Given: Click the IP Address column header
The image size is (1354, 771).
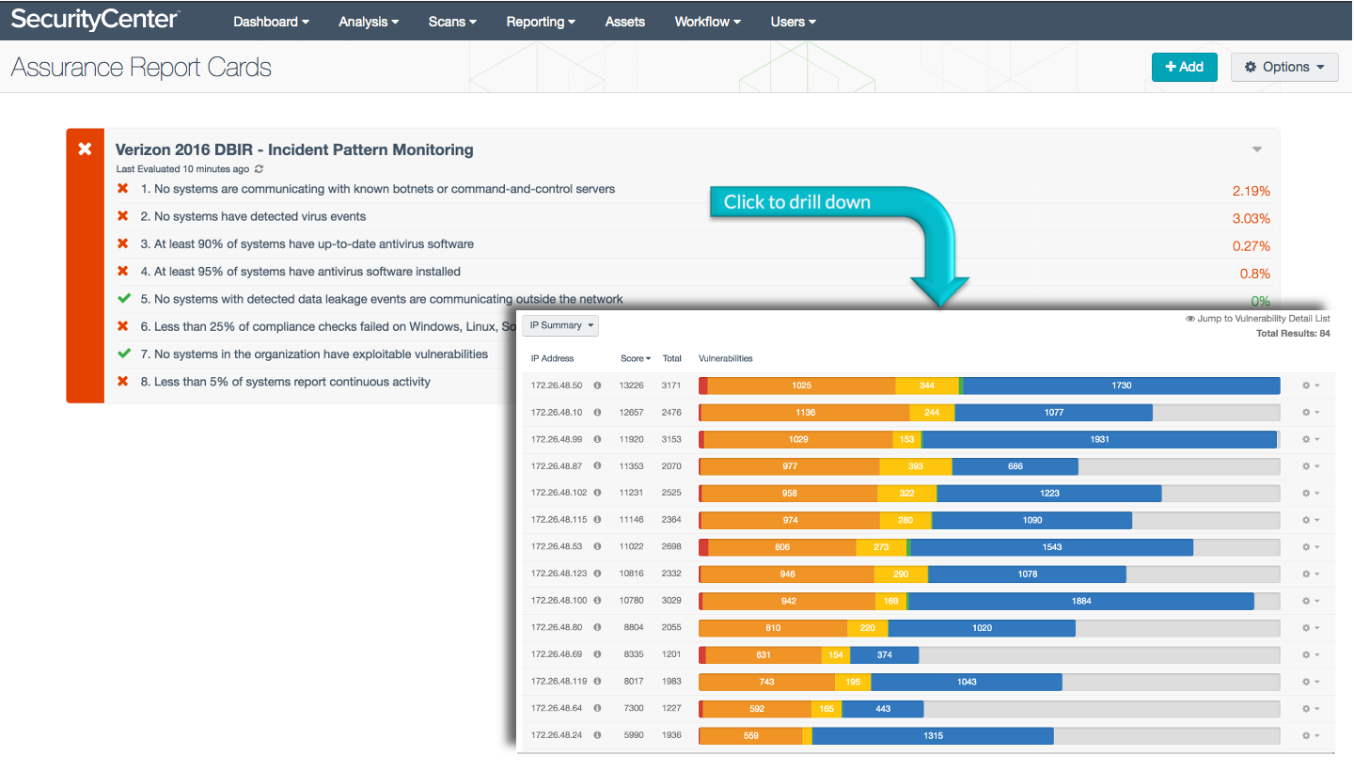Looking at the screenshot, I should pyautogui.click(x=552, y=358).
